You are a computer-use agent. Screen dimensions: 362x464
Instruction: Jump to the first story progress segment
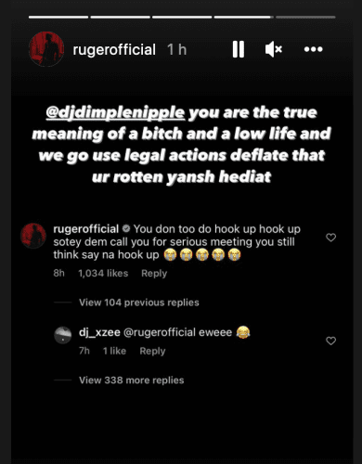click(x=58, y=17)
